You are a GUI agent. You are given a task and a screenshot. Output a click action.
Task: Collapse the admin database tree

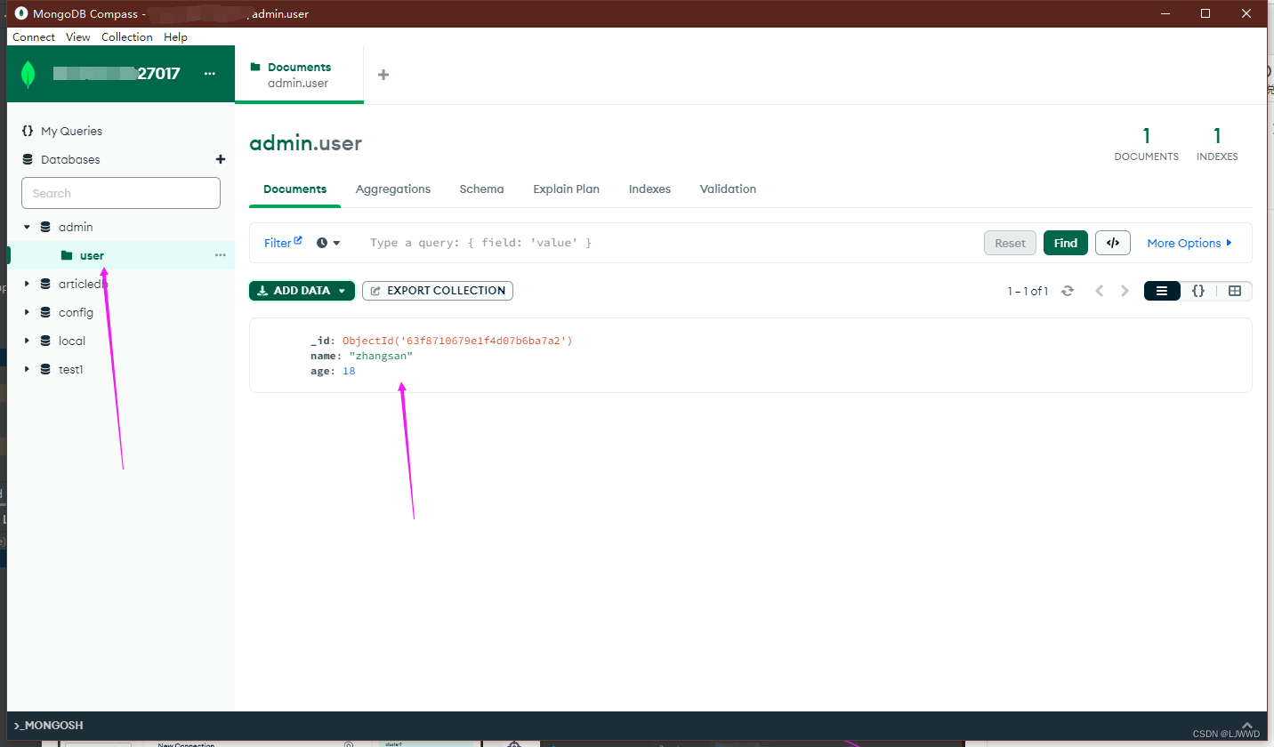pyautogui.click(x=27, y=227)
